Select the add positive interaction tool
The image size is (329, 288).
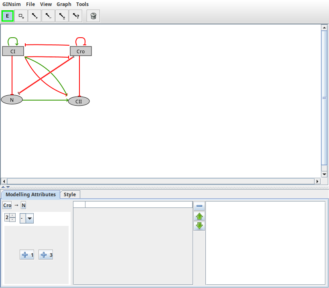click(x=34, y=16)
